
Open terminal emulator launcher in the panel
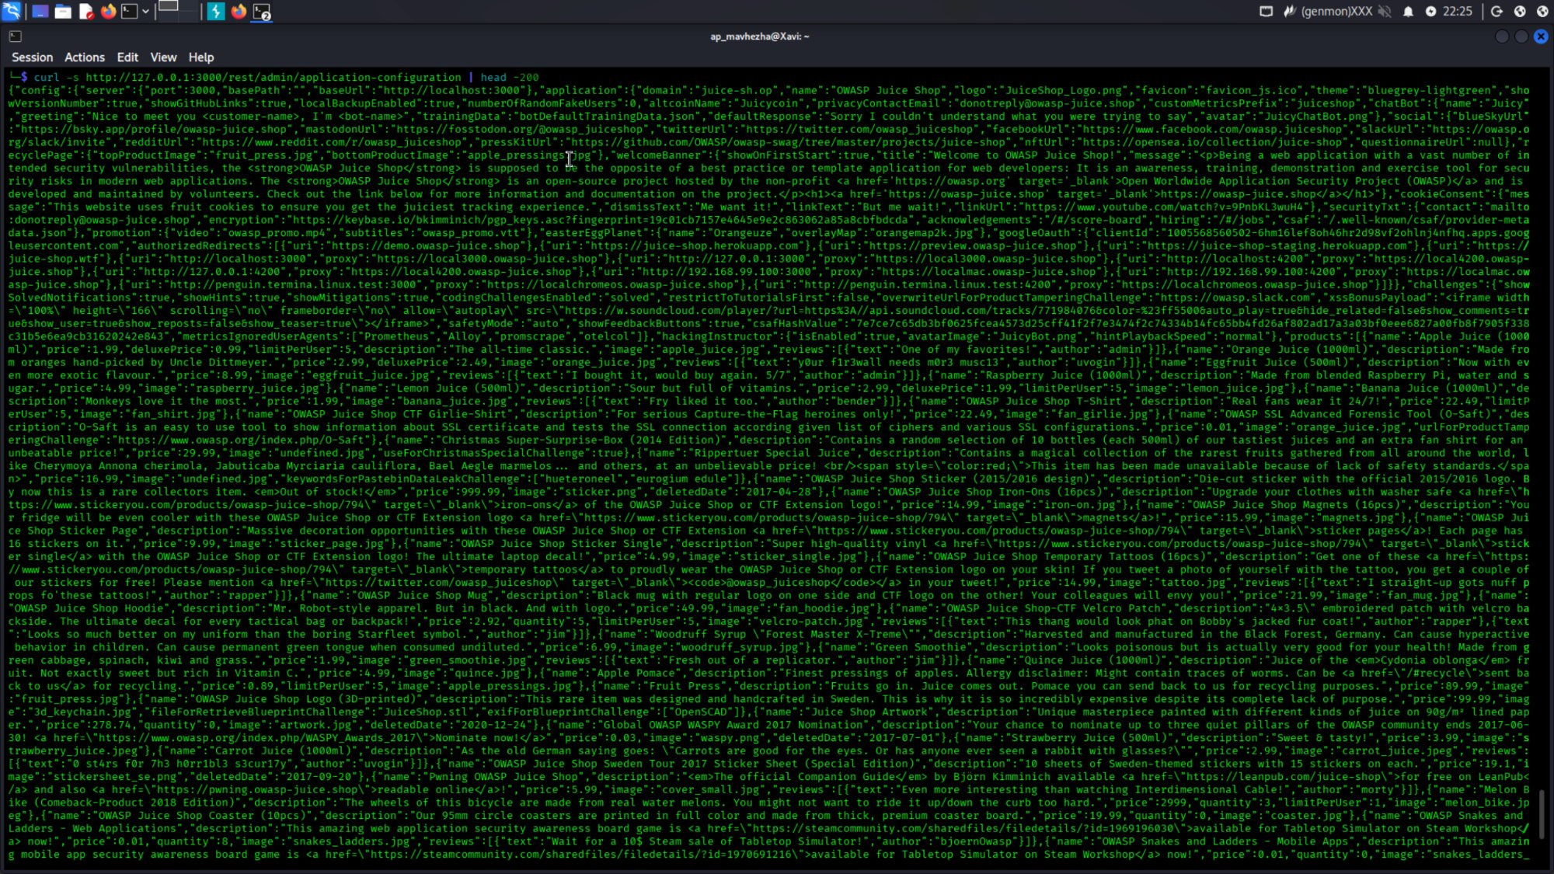pos(130,12)
